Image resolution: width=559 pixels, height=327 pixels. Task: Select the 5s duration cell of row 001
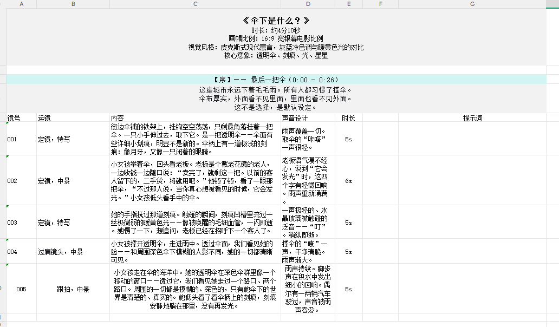tap(349, 139)
